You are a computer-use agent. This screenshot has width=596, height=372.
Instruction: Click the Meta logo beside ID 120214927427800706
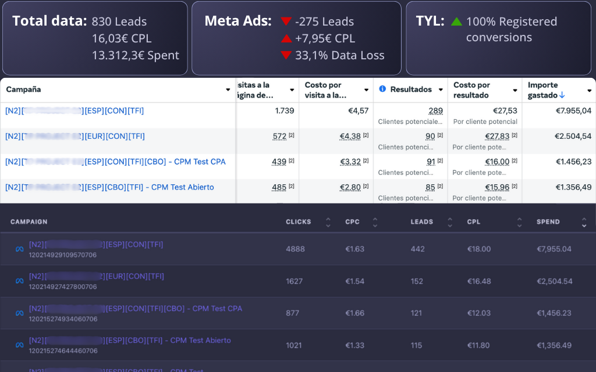[19, 281]
